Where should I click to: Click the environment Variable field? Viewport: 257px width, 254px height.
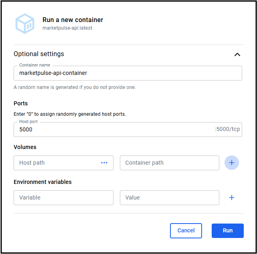pos(63,198)
